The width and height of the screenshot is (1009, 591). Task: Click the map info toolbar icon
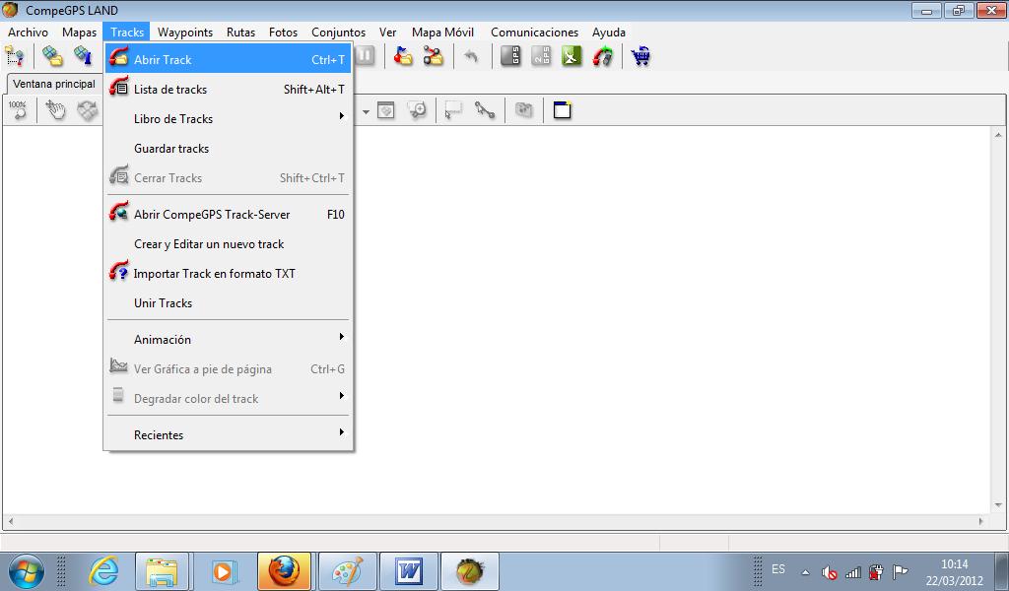point(83,56)
